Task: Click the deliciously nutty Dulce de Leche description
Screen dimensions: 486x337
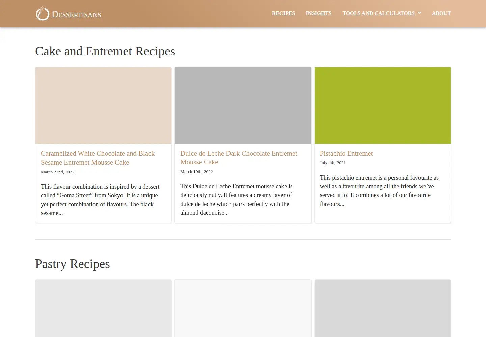Action: click(x=236, y=200)
